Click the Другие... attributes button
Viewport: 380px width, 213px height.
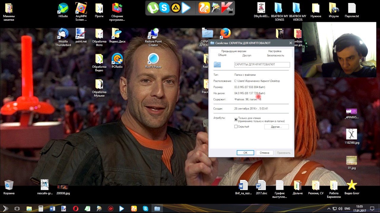click(276, 127)
